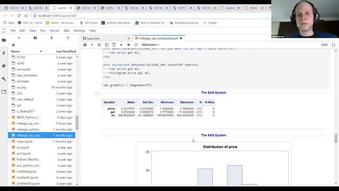Select the mileage_sas_notebook.ipynb tab
Image resolution: width=339 pixels, height=191 pixels.
[x=158, y=38]
